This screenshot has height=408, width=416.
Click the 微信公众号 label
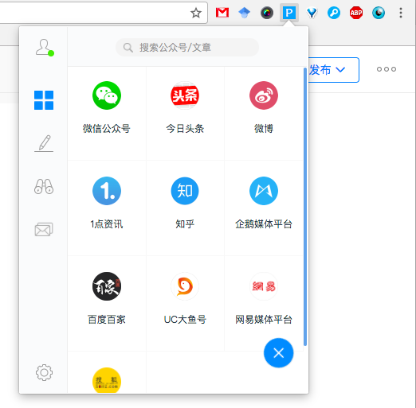107,129
